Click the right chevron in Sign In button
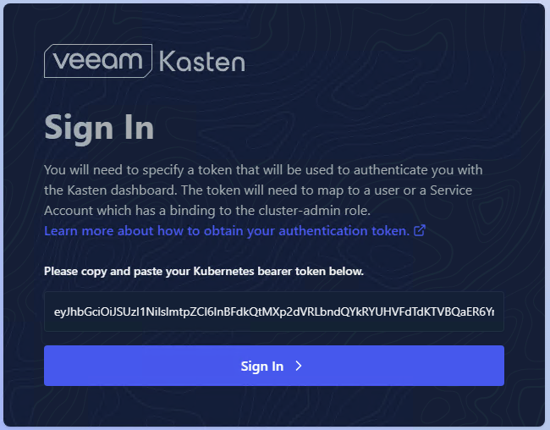Viewport: 550px width, 430px height. [299, 367]
